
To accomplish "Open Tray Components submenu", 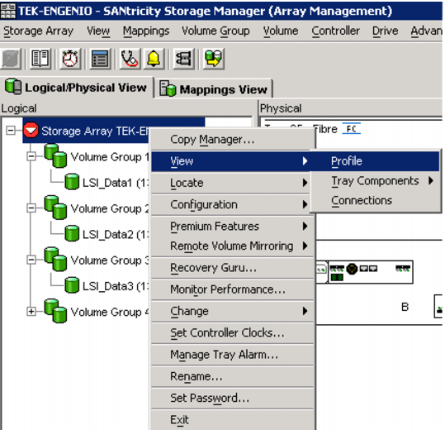I will (x=375, y=181).
